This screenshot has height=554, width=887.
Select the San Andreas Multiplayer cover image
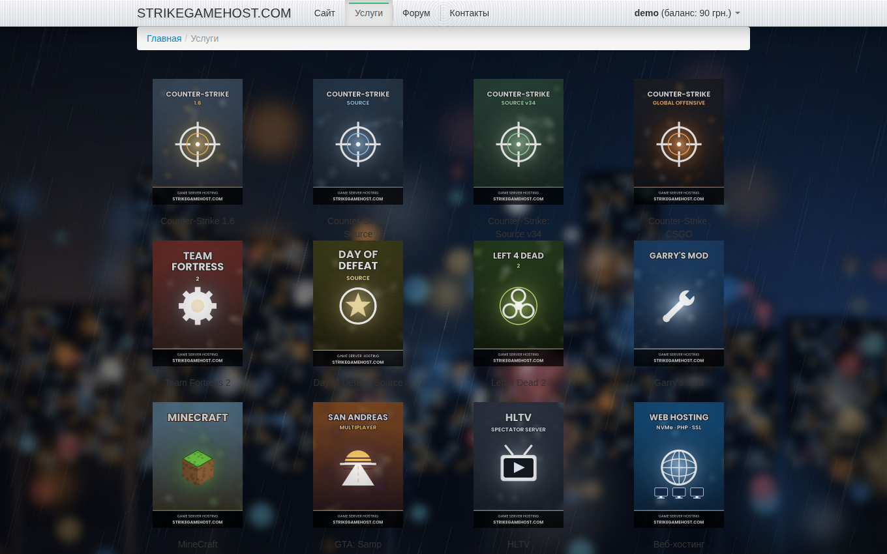[x=358, y=465]
